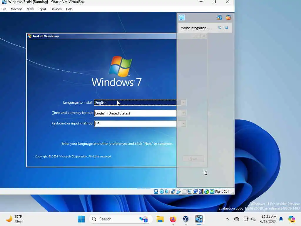Switch to the Windows 7 VM taskbar icon
Screen dimensions: 301x226
(x=199, y=219)
